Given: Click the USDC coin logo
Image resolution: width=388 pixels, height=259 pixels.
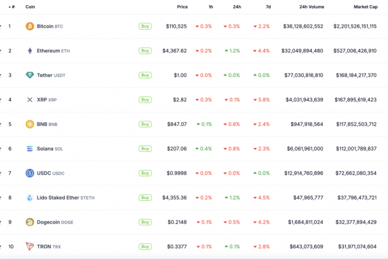Looking at the screenshot, I should pos(30,173).
